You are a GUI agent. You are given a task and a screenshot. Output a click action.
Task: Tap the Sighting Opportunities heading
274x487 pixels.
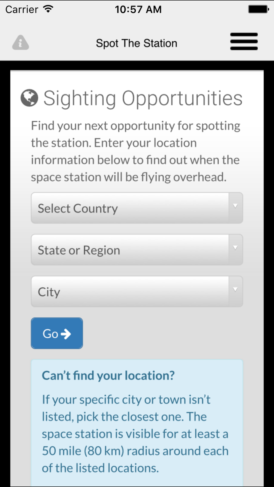click(143, 98)
